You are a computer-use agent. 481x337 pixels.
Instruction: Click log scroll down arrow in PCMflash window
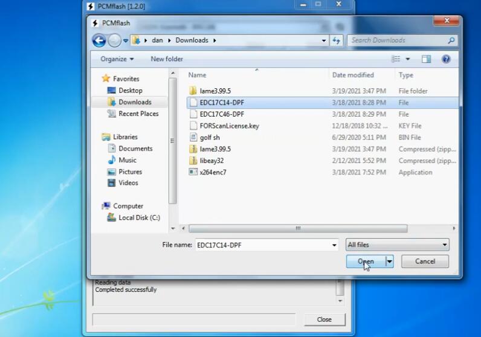(x=340, y=301)
